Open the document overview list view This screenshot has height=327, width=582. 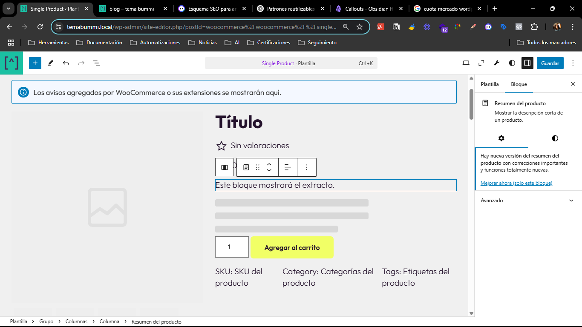point(97,63)
